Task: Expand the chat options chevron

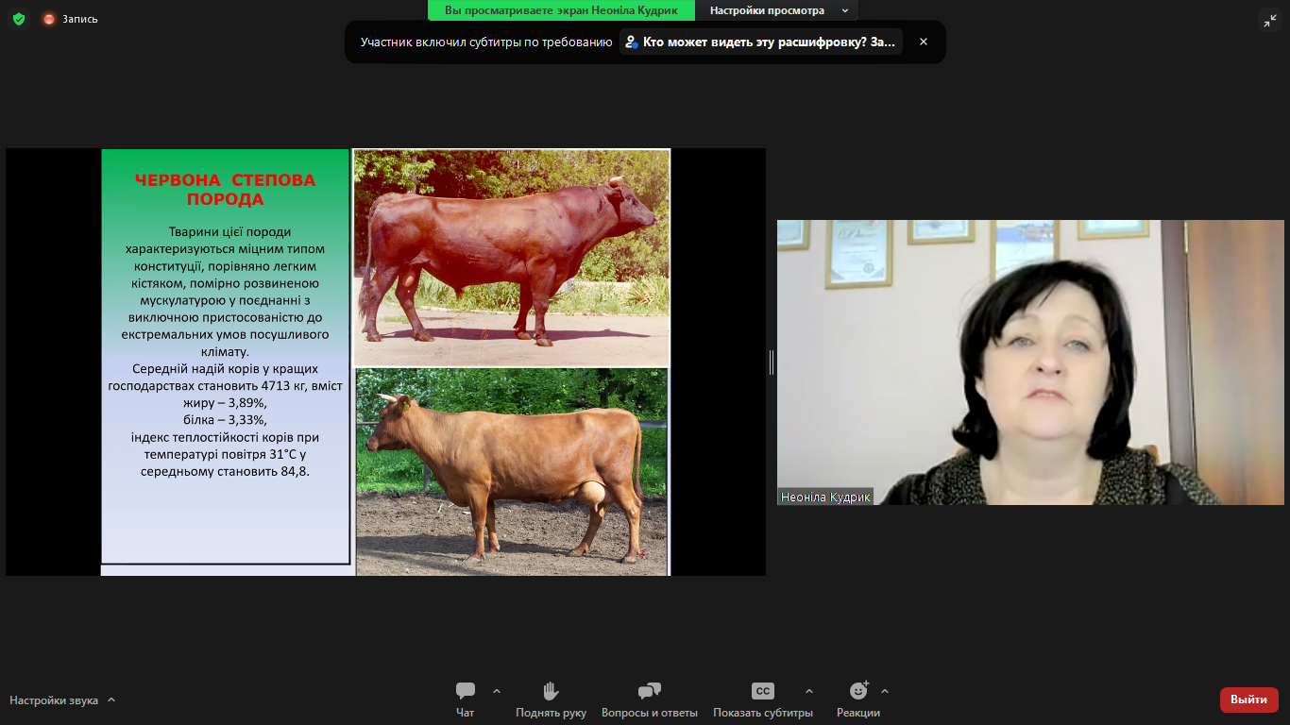Action: point(497,691)
